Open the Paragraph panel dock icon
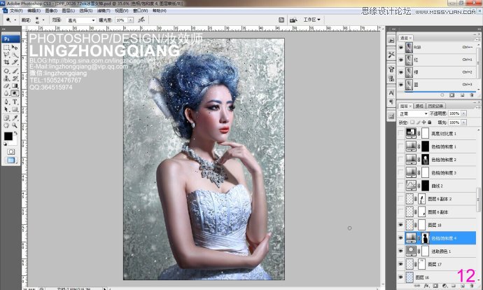 [391, 102]
